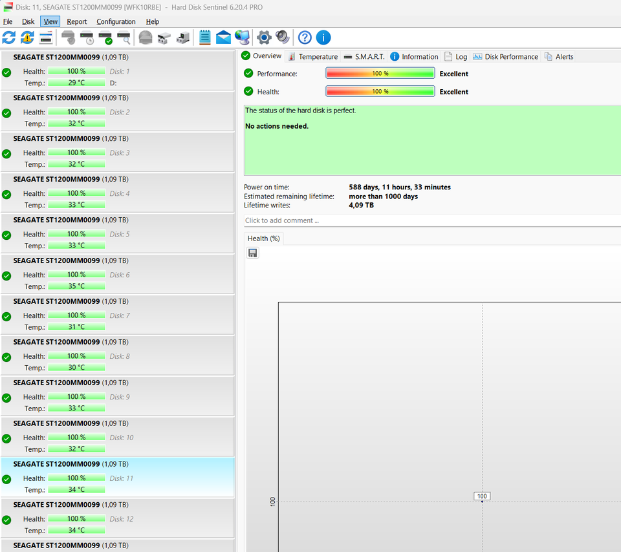The image size is (621, 552).
Task: Click the '588 days, 11 hours, 33 minutes' value
Action: (400, 187)
